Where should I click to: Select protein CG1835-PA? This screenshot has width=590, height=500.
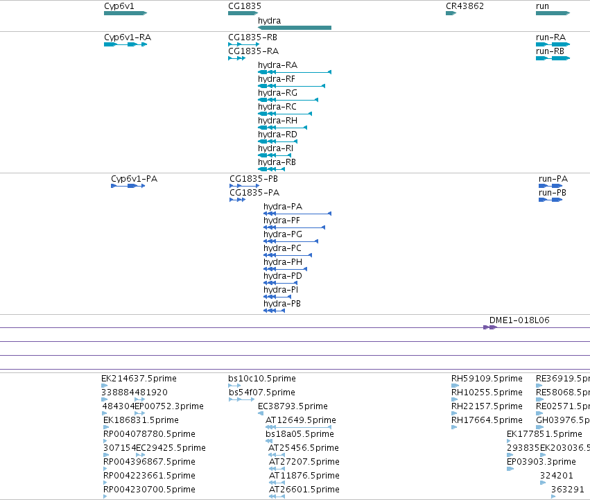point(237,200)
